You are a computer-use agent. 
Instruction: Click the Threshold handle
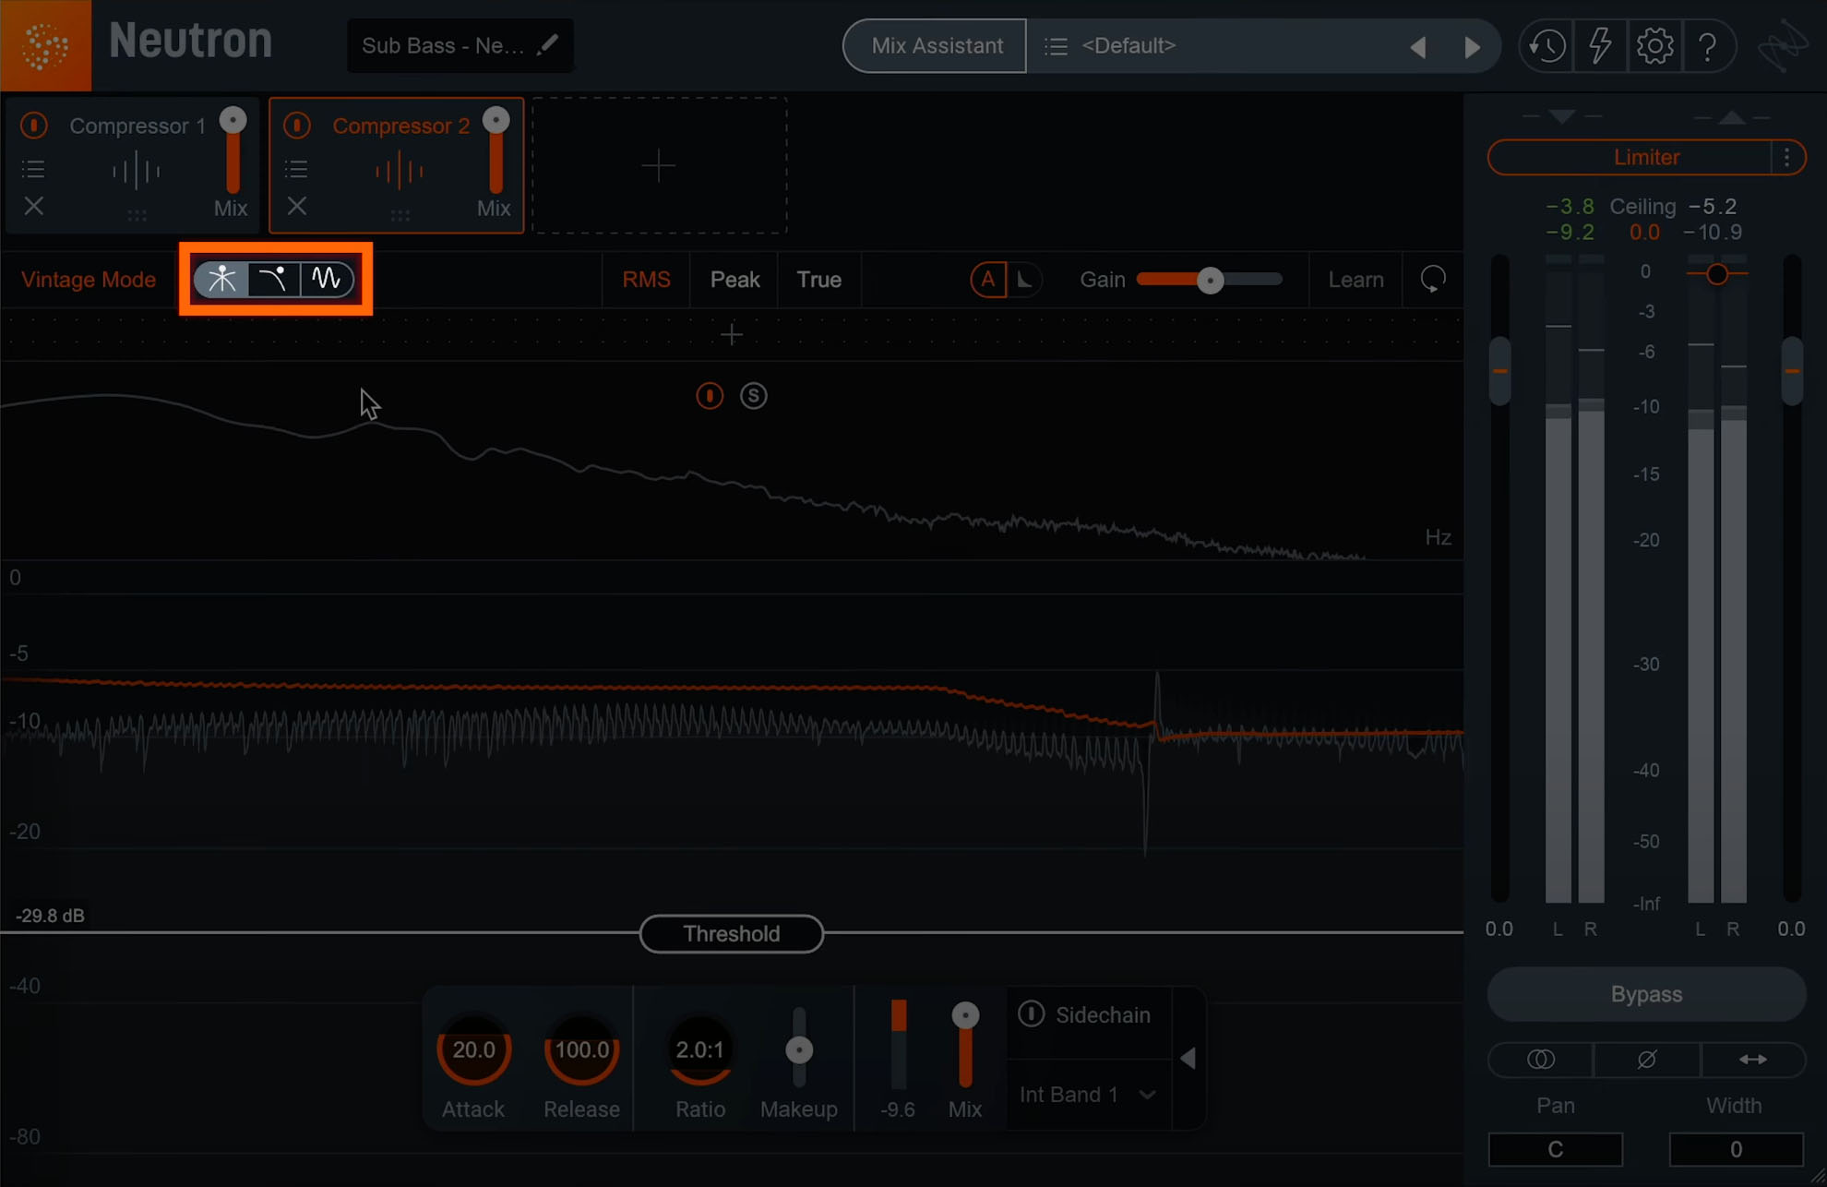click(x=732, y=934)
